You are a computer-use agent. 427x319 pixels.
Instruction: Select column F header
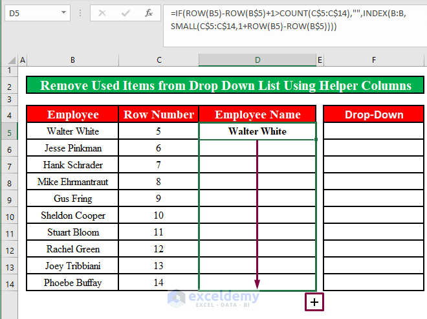coord(374,60)
